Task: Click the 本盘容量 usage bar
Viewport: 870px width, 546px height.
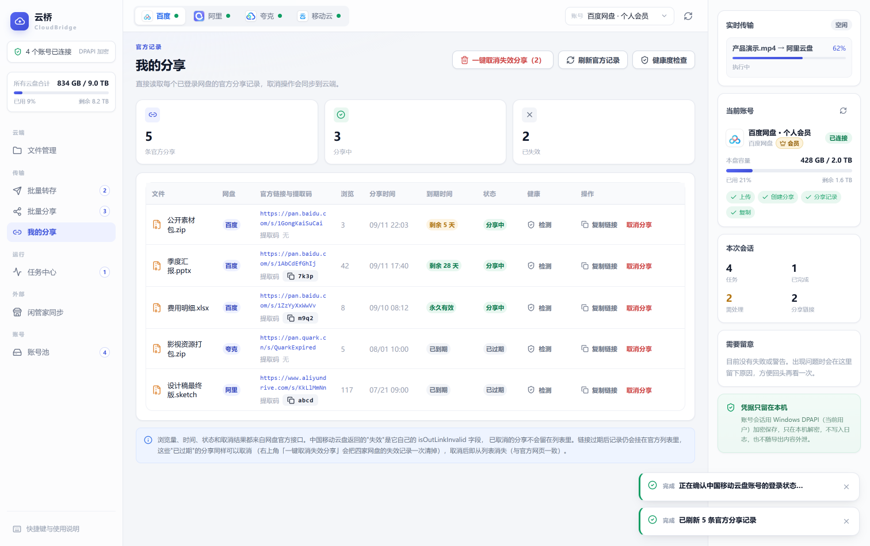Action: (x=789, y=171)
